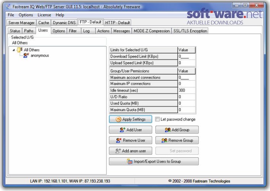Screen dimensions: 270x191
Task: Open the Options sub-tab next to Users
Action: [x=59, y=31]
